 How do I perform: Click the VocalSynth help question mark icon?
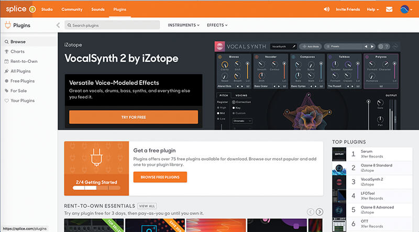coord(387,47)
